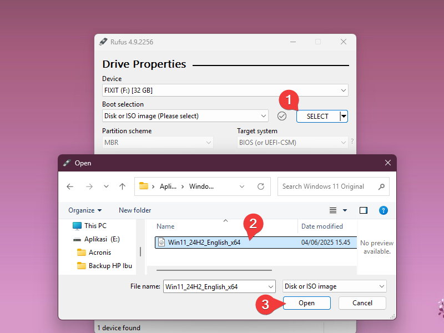Toggle the preview pane icon
444x333 pixels.
tap(364, 210)
